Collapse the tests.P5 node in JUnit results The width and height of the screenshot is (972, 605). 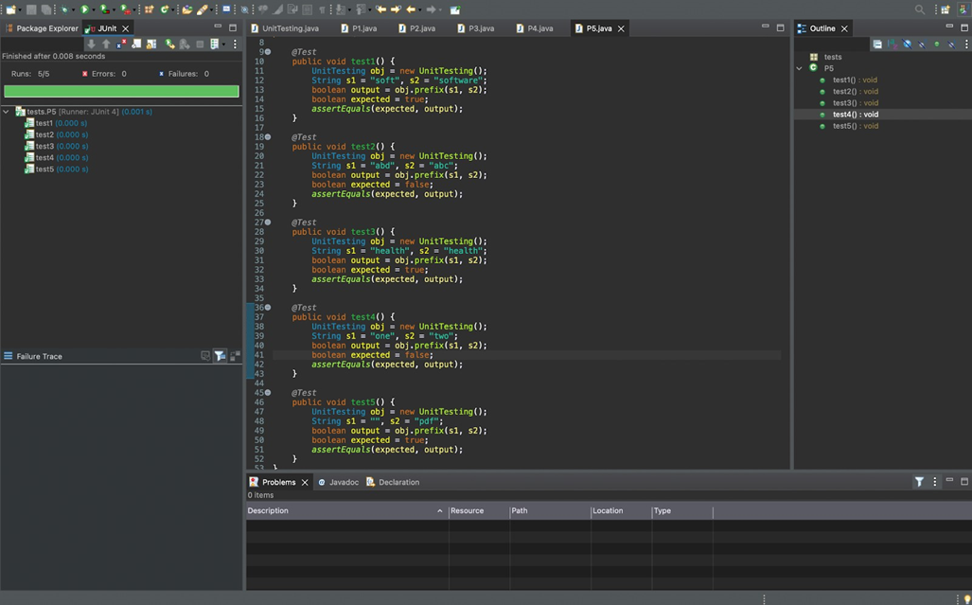pos(7,112)
